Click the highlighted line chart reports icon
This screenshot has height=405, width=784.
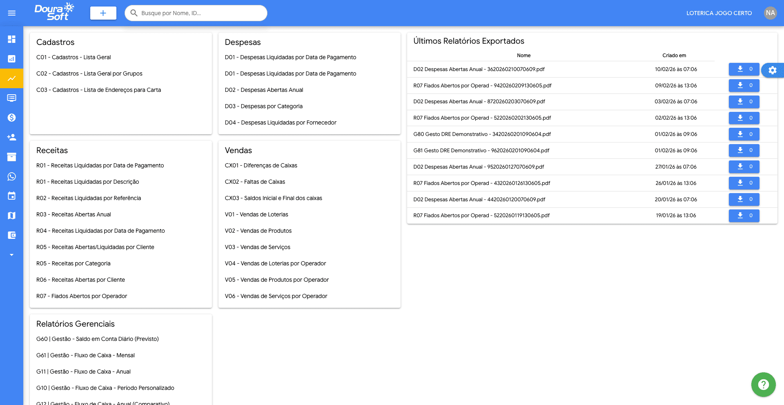pyautogui.click(x=11, y=78)
